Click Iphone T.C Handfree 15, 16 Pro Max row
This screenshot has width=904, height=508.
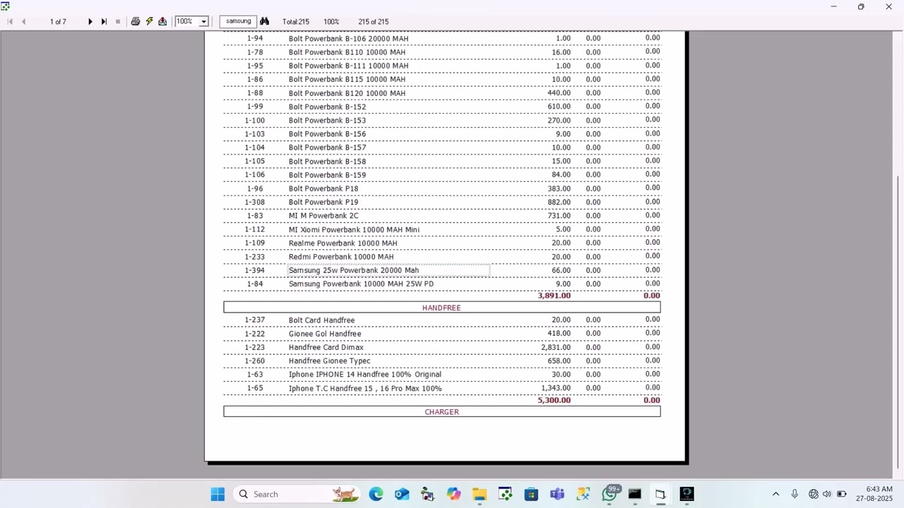[365, 388]
